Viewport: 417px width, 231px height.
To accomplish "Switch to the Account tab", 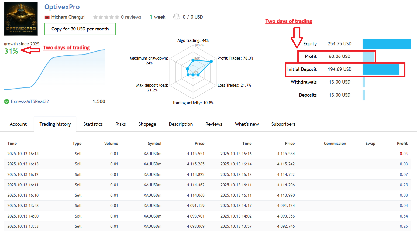I will tap(18, 124).
